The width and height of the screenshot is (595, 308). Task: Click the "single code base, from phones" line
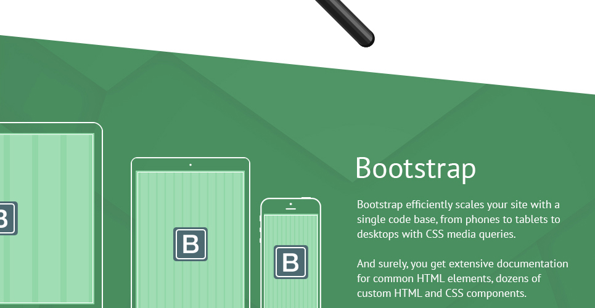pos(458,220)
